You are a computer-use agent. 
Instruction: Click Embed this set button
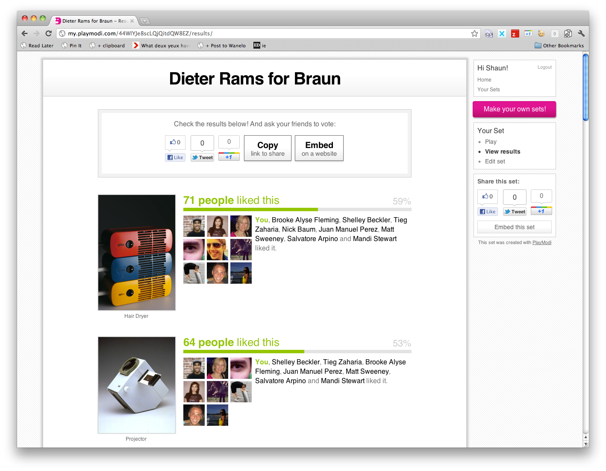(x=515, y=227)
